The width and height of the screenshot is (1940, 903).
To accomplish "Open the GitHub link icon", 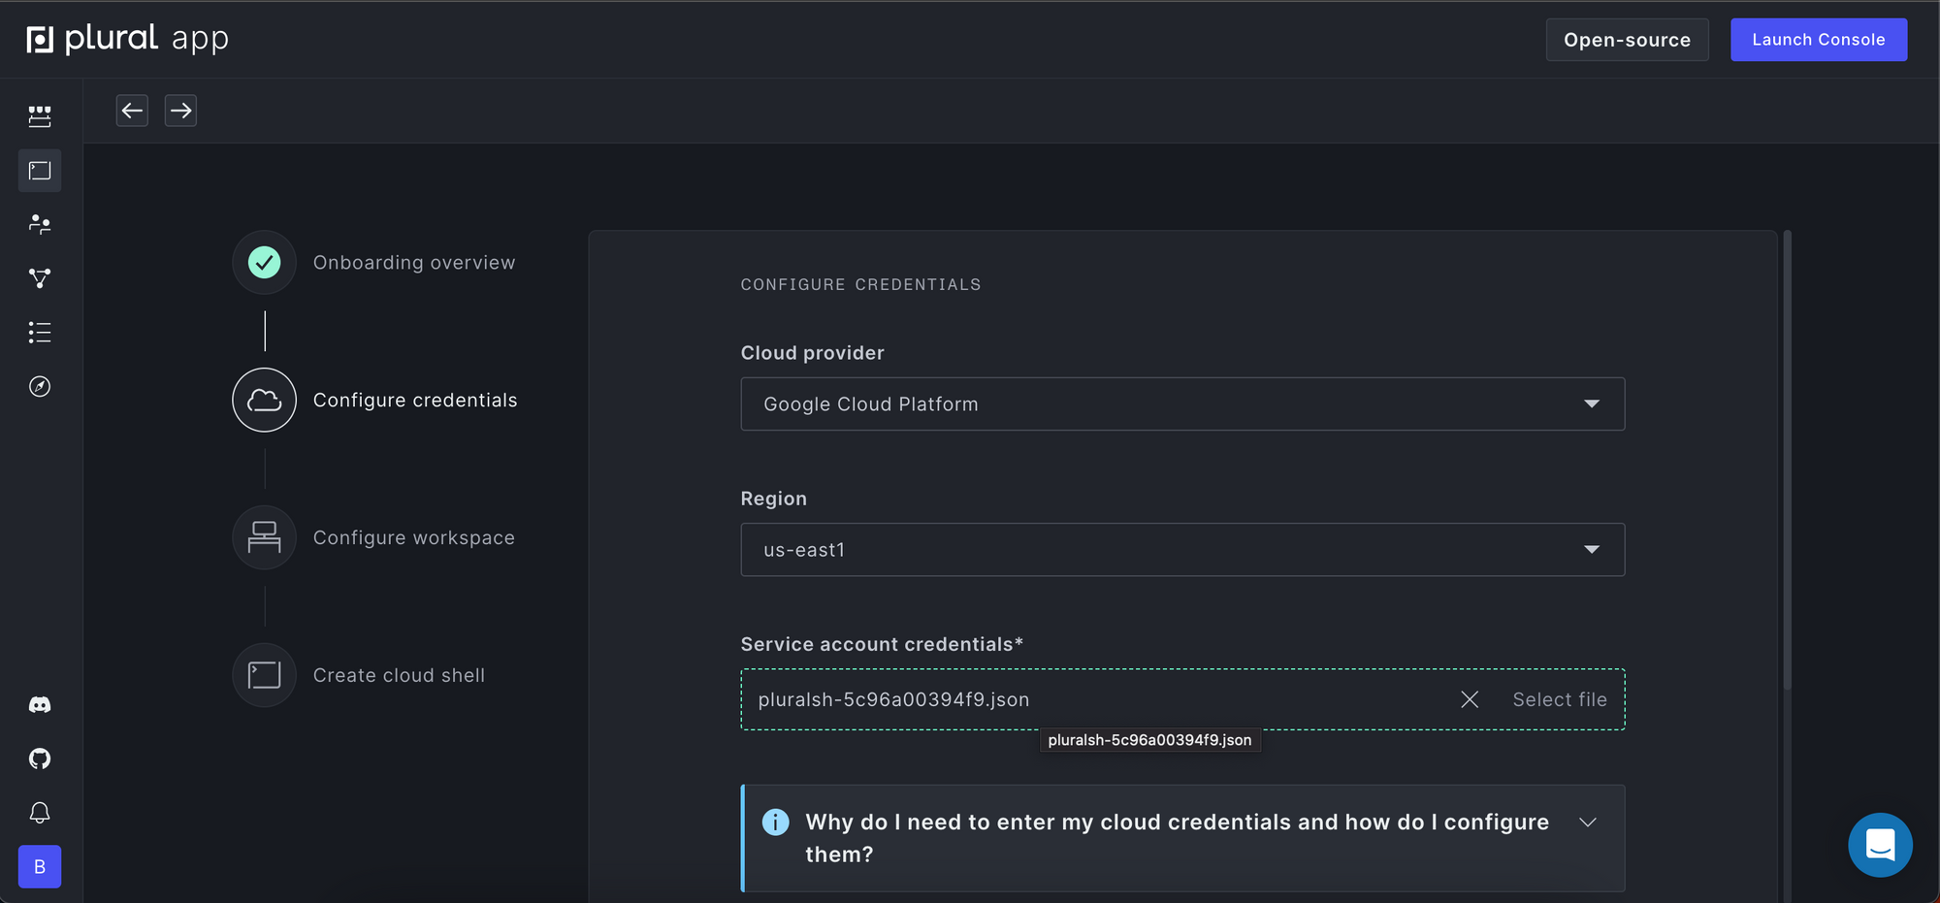I will (40, 758).
